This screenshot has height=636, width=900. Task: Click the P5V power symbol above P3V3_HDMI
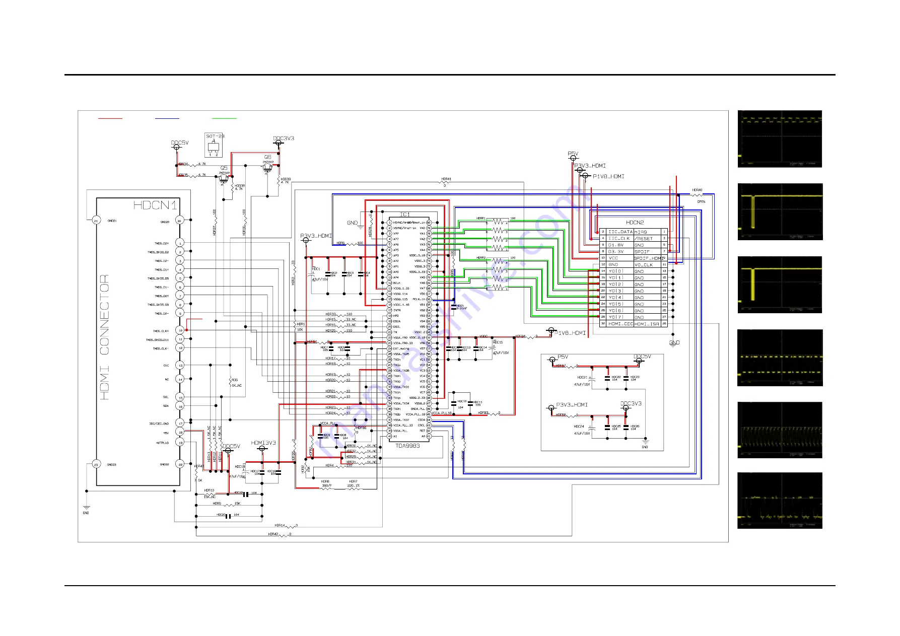pos(573,158)
